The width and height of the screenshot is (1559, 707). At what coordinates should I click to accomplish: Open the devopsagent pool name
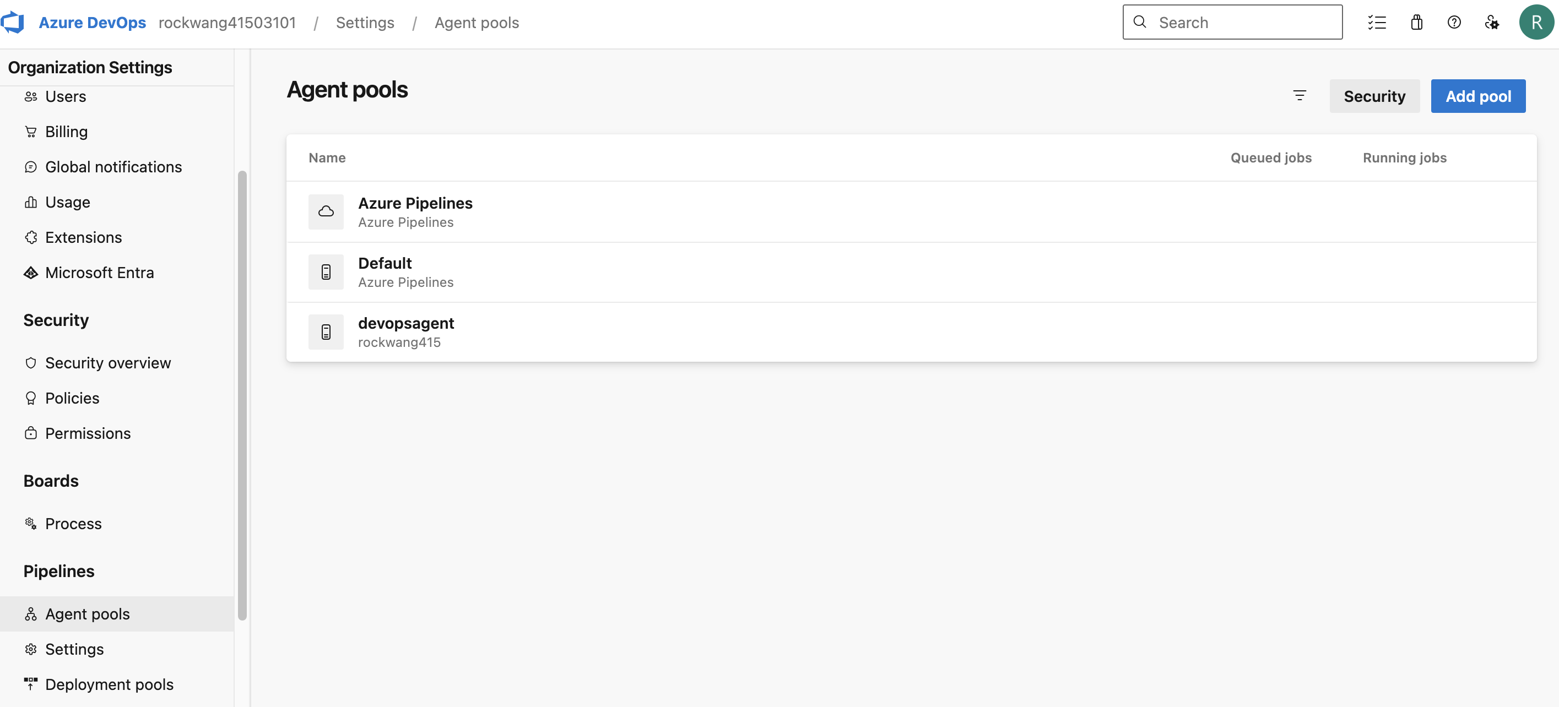(406, 323)
